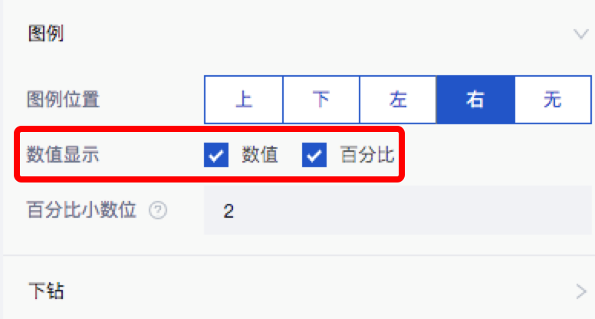Click the divider line above 下钻
This screenshot has height=319, width=595.
tap(299, 255)
